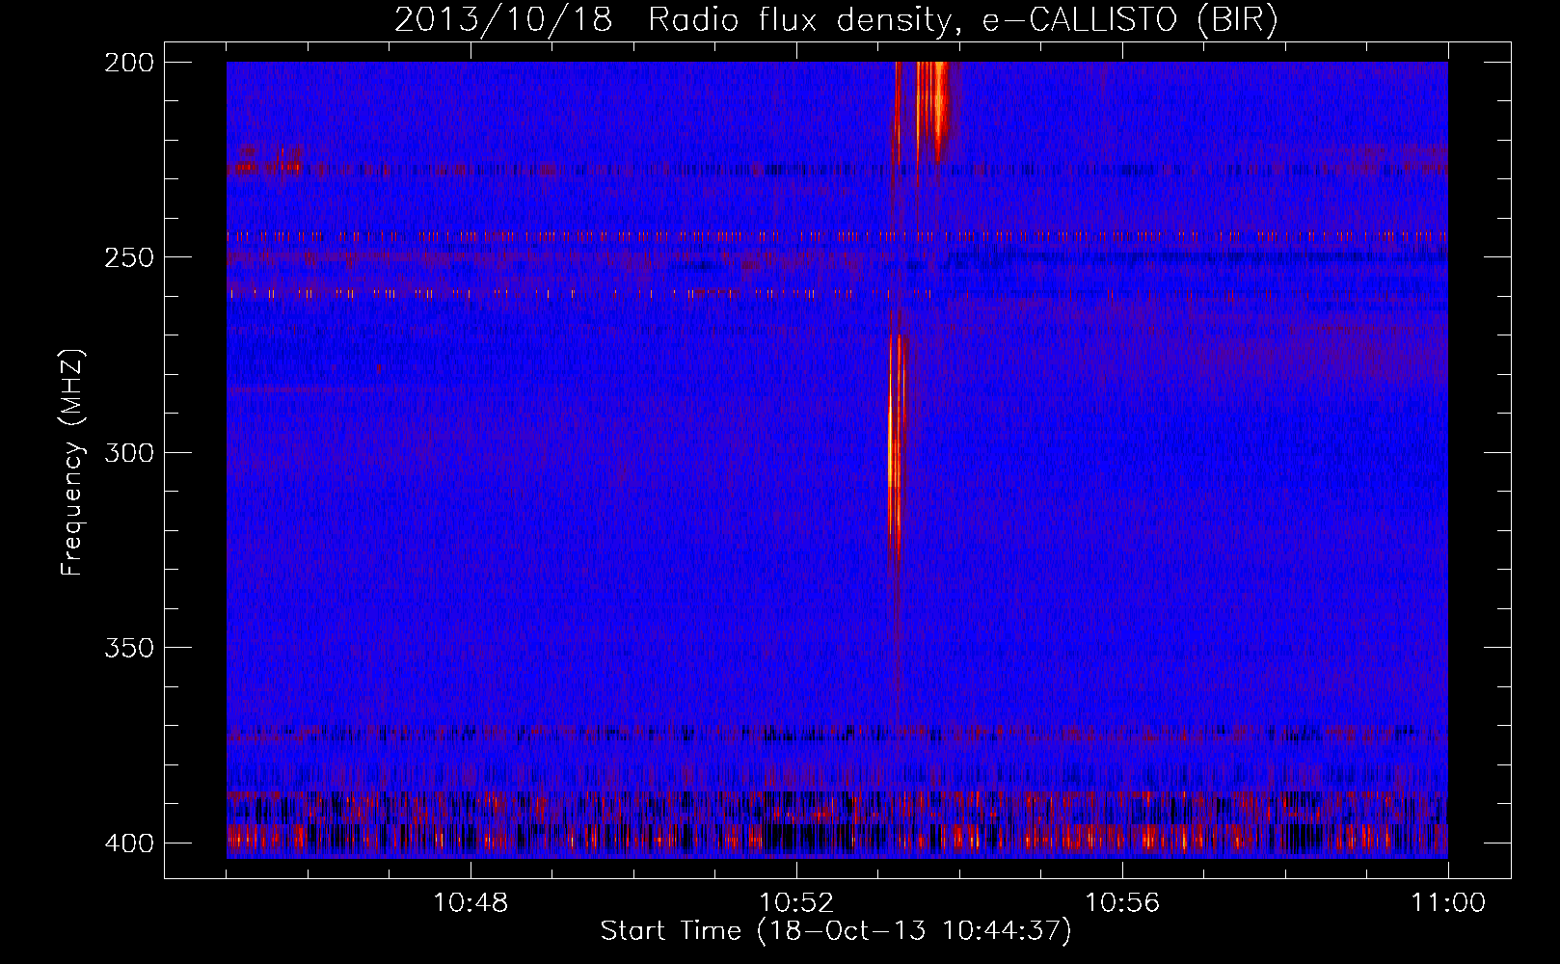This screenshot has width=1560, height=964.
Task: Click the 10:48 time tick label
Action: [x=471, y=903]
